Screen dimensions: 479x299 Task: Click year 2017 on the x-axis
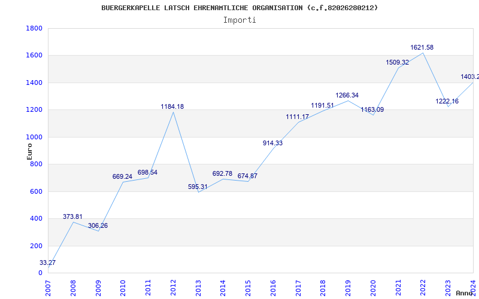pyautogui.click(x=298, y=288)
